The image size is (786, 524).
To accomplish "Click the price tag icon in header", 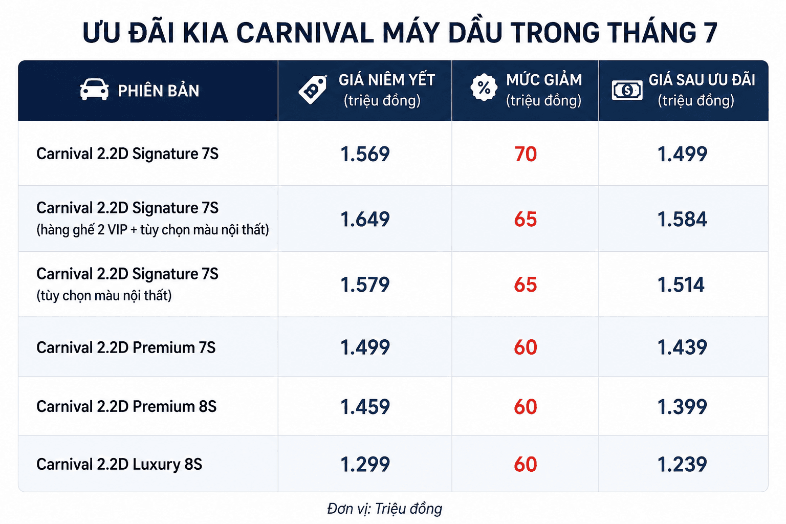I will (313, 90).
